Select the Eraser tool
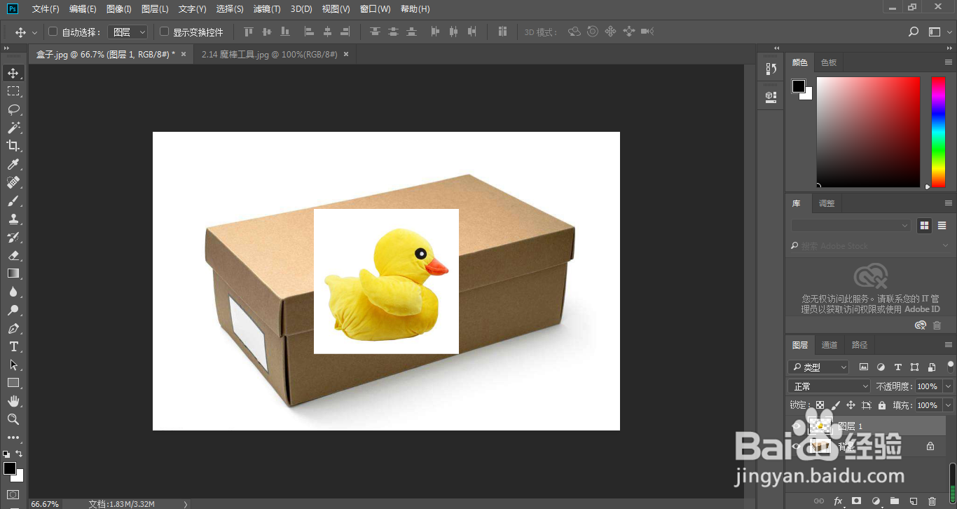 click(13, 255)
